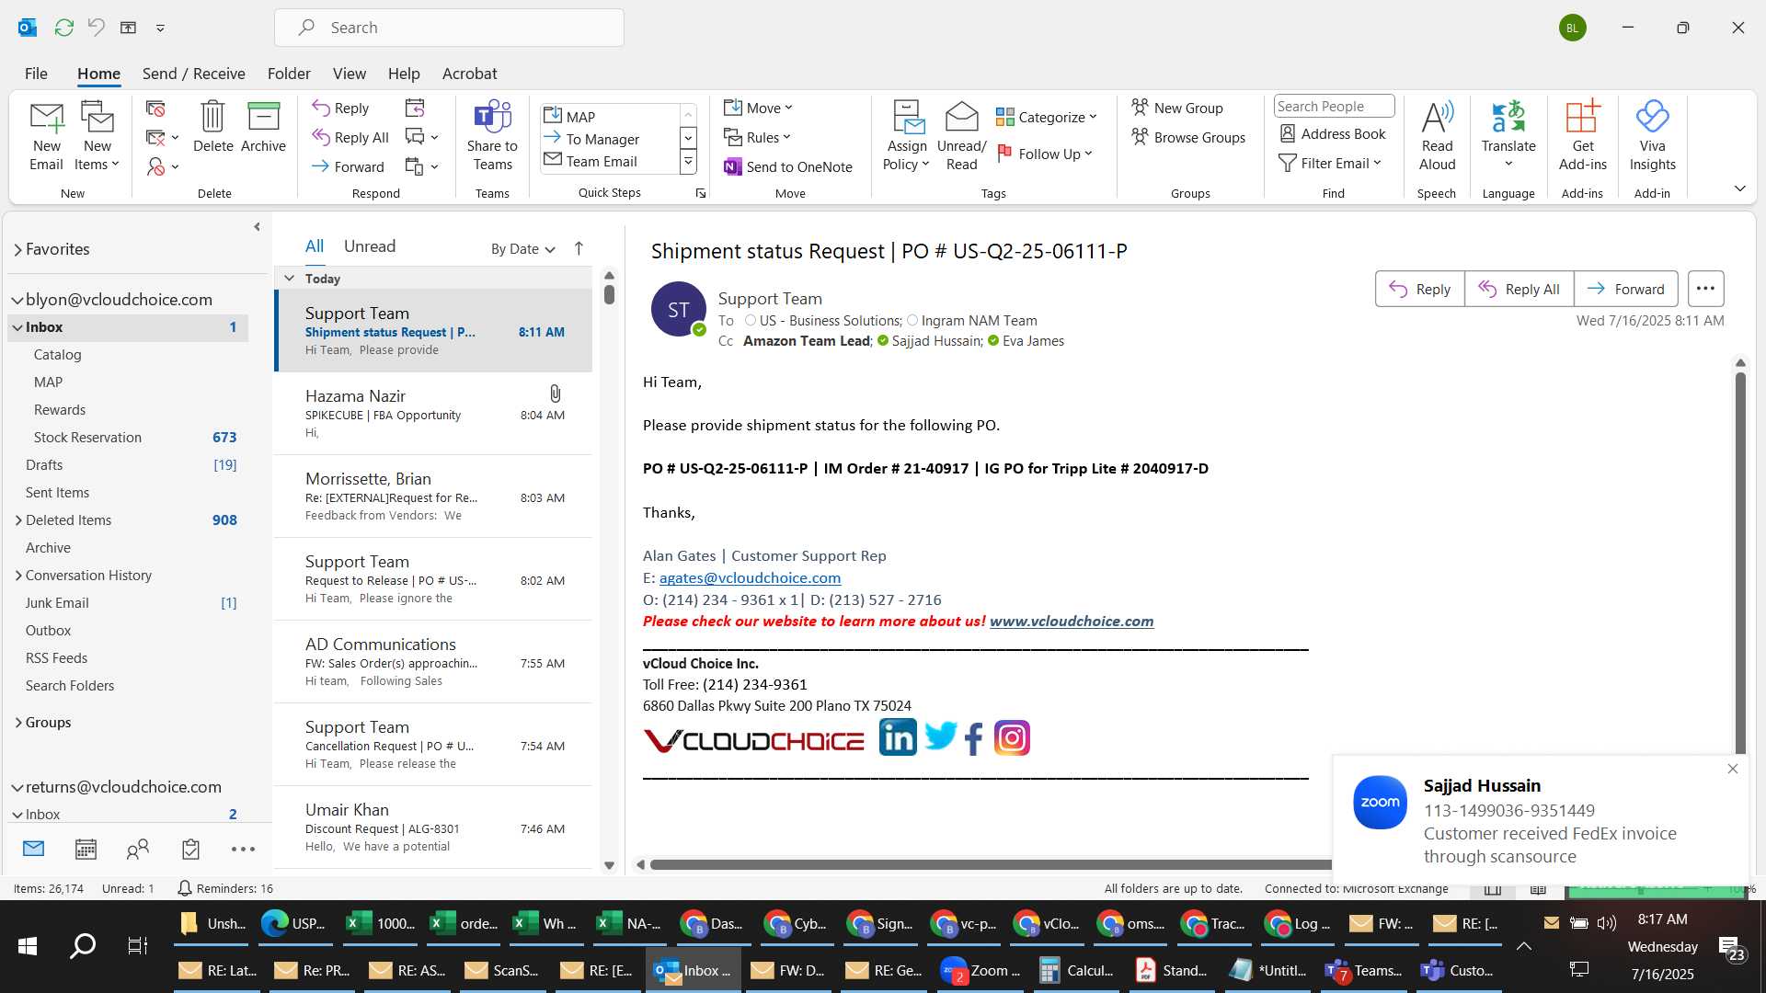Image resolution: width=1766 pixels, height=993 pixels.
Task: Click the Read Aloud icon
Action: [x=1437, y=135]
